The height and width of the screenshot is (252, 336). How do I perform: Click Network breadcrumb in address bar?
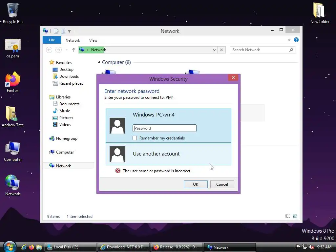tap(98, 50)
